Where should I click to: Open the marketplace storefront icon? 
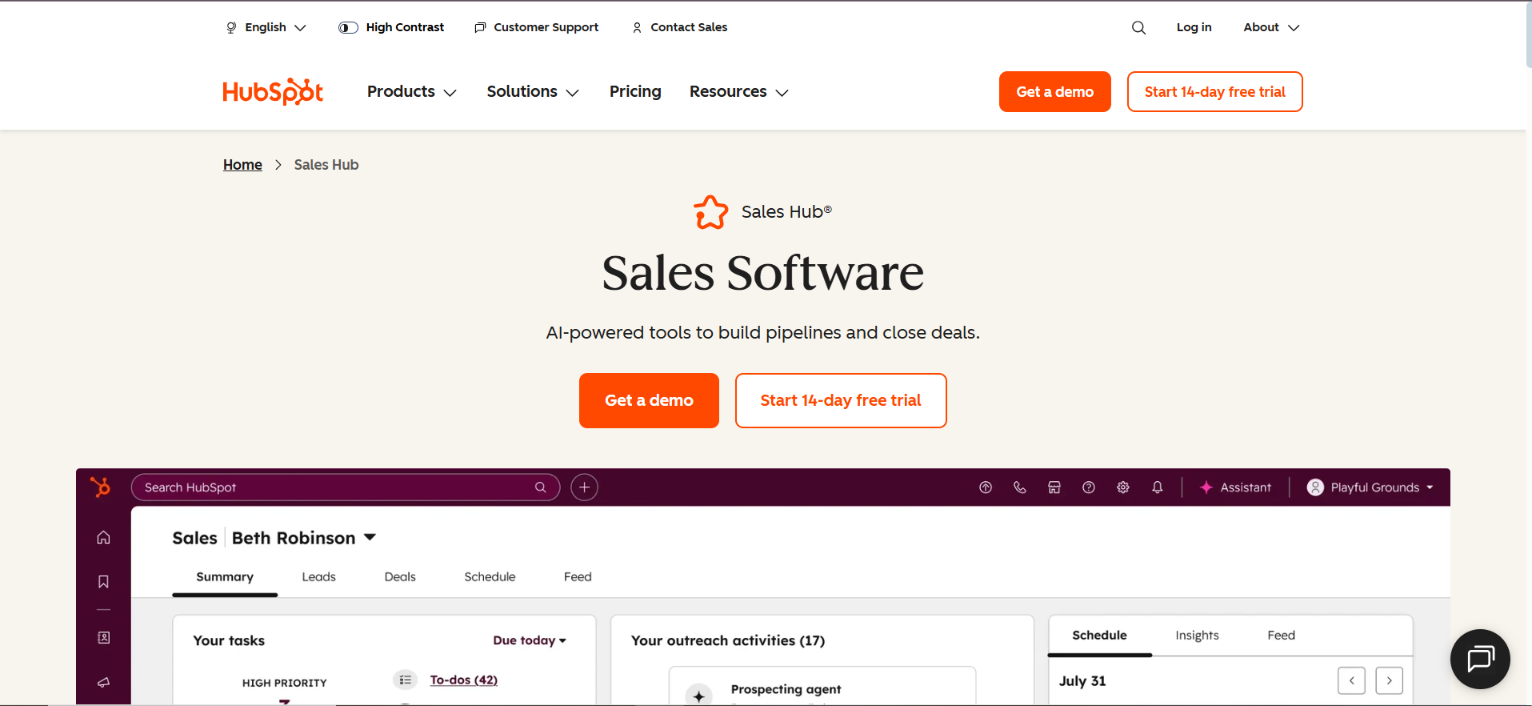(1054, 487)
